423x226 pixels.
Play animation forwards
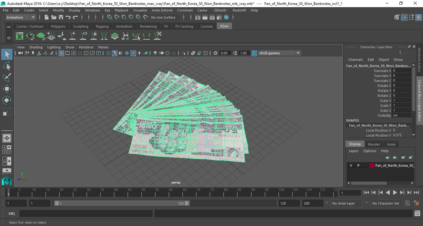tap(395, 193)
